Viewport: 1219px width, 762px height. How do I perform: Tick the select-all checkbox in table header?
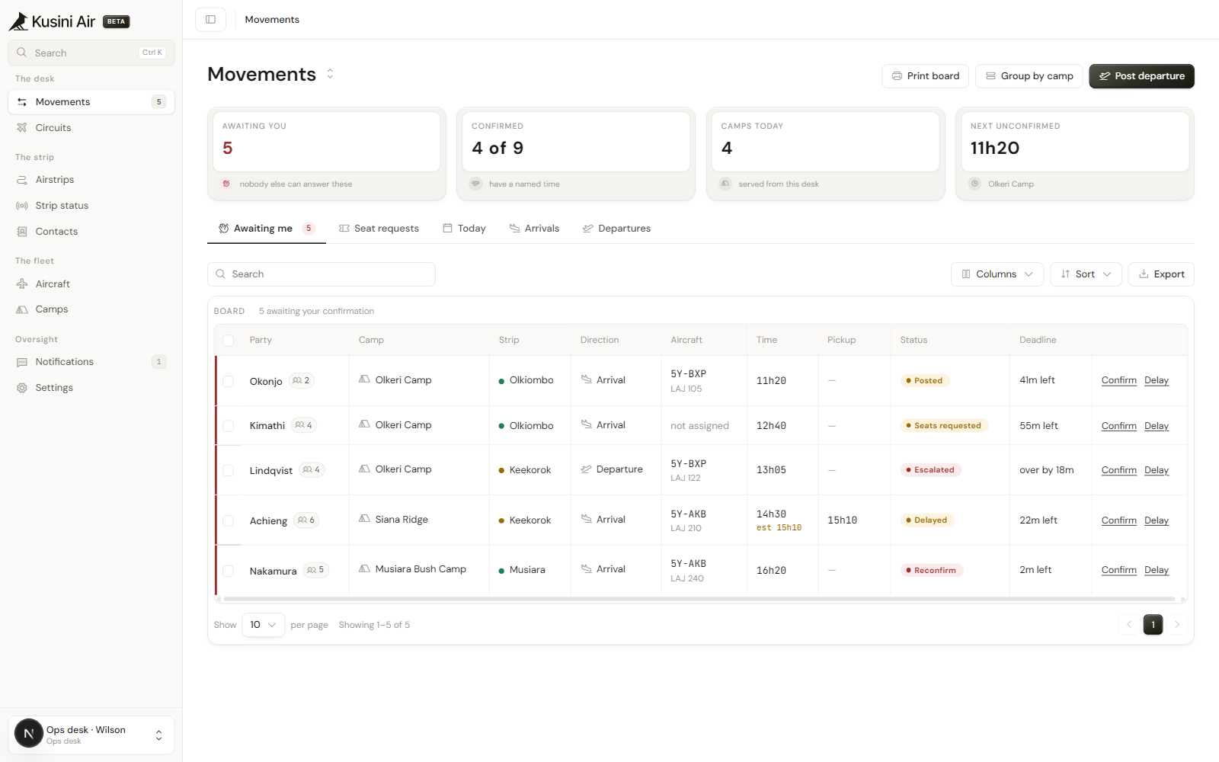click(228, 341)
